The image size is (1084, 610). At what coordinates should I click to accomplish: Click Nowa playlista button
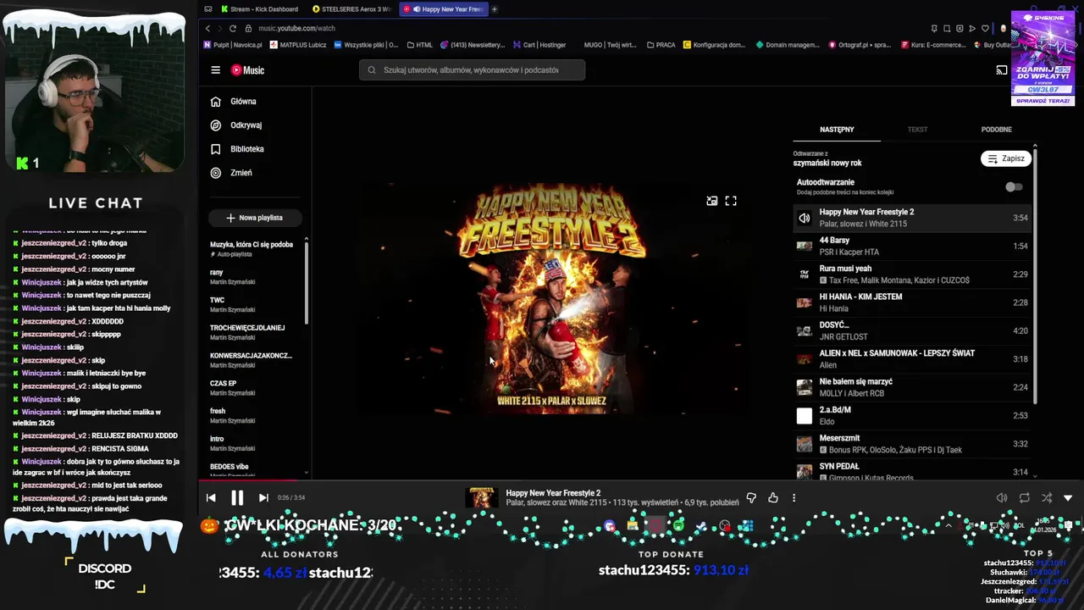point(255,218)
